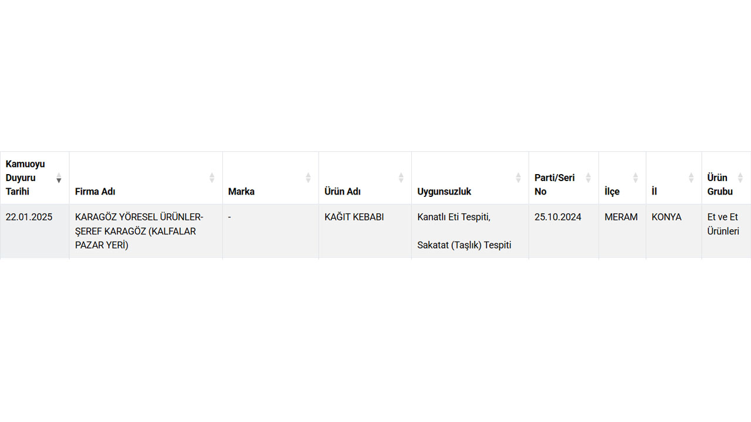Screen dimensions: 751x422
Task: Click sort arrows beside Ürün Adı header
Action: tap(401, 178)
